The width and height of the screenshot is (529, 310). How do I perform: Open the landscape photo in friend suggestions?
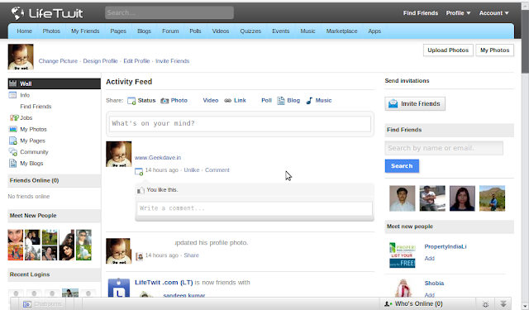492,198
